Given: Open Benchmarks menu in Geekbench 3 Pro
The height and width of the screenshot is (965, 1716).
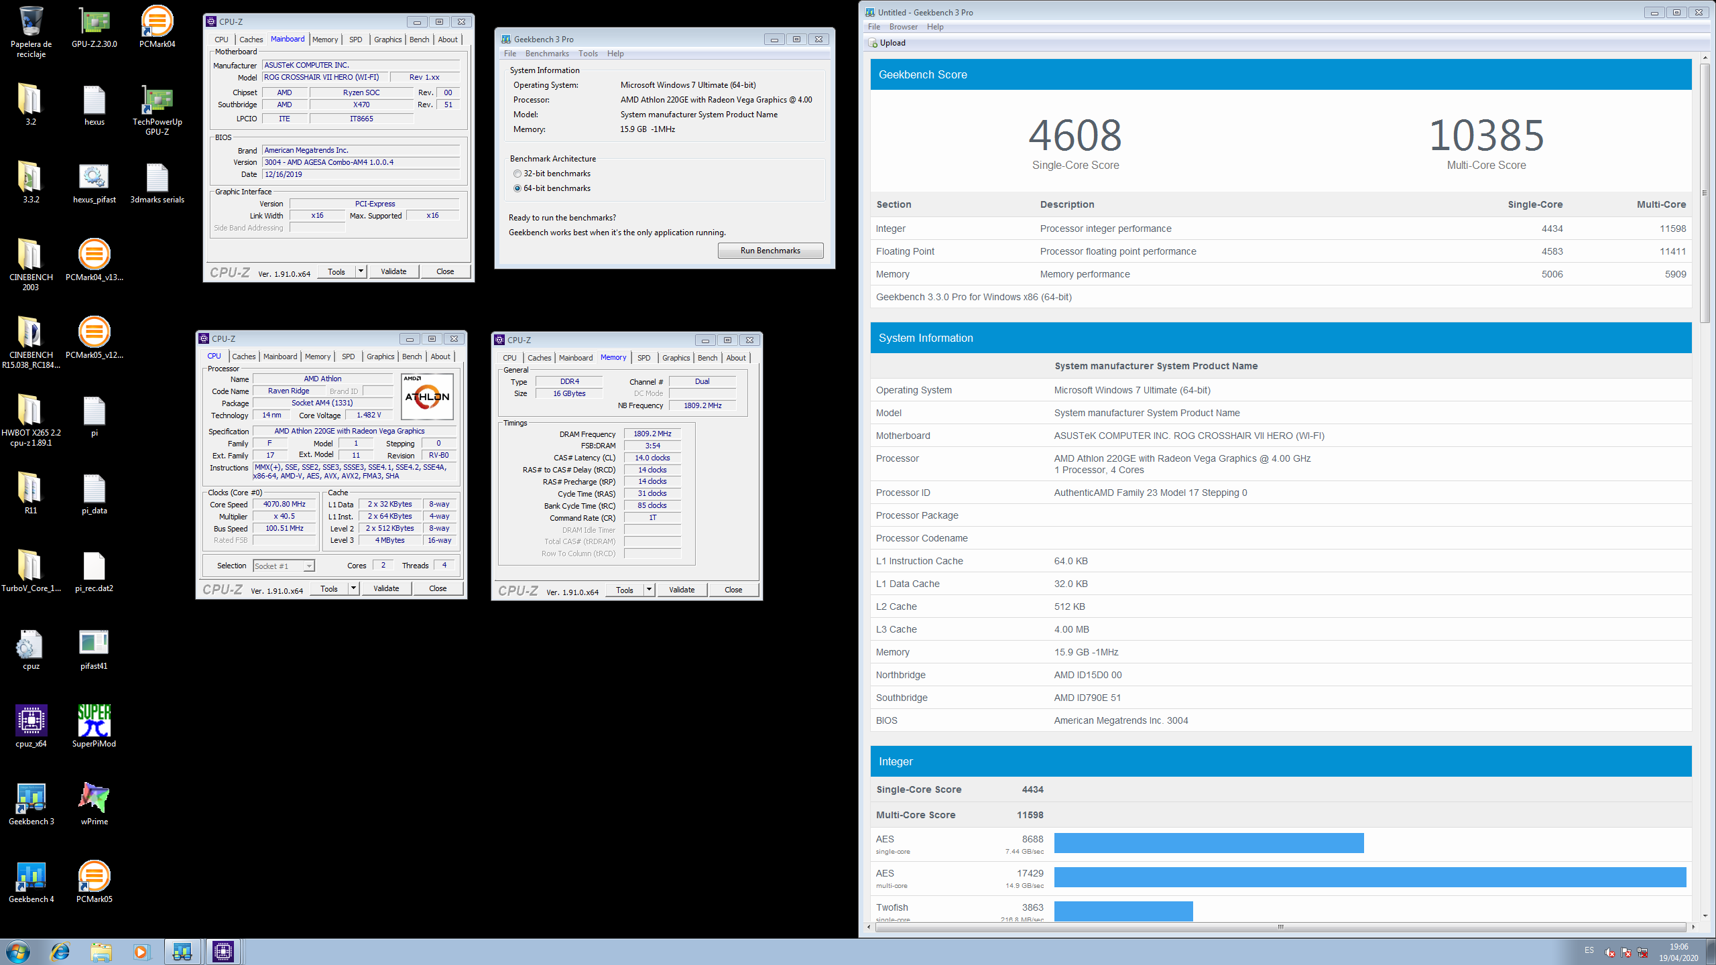Looking at the screenshot, I should tap(547, 54).
